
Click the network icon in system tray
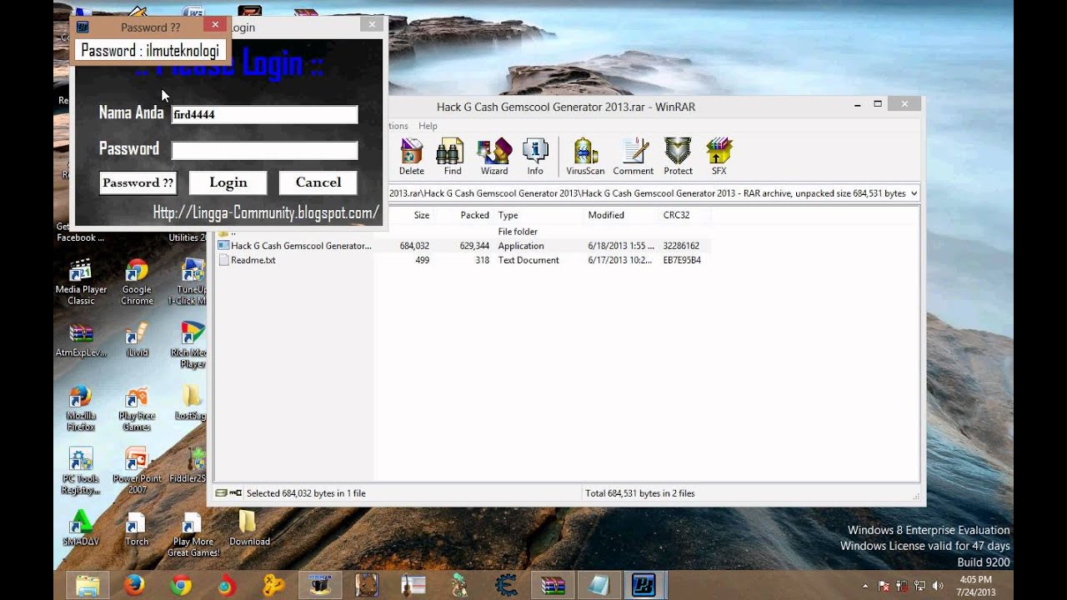click(920, 586)
